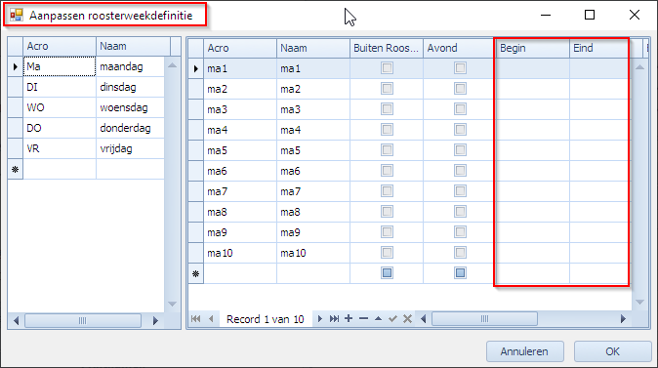
Task: Confirm with the OK button
Action: tap(612, 351)
